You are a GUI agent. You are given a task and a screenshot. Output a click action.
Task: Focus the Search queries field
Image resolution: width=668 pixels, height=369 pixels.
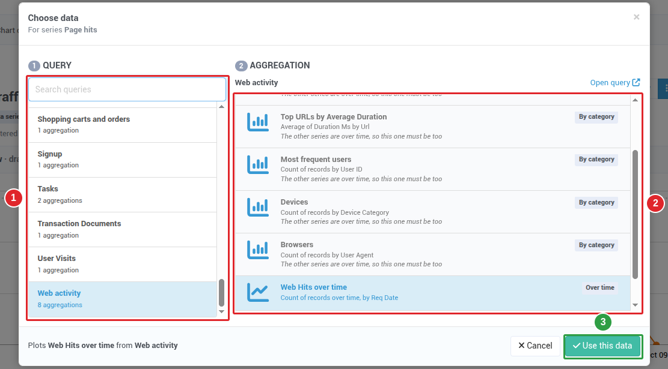point(127,89)
